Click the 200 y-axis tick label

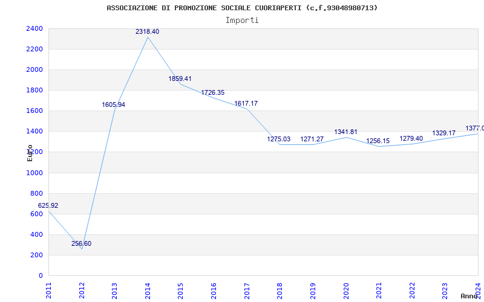[37, 255]
